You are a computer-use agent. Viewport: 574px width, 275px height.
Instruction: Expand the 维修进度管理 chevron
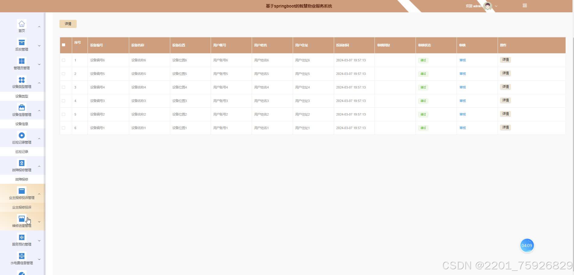pyautogui.click(x=39, y=222)
